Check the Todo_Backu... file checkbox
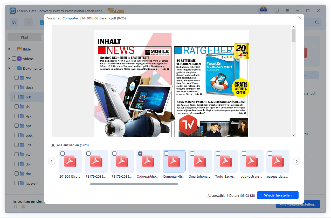The height and width of the screenshot is (218, 331). coord(218,154)
